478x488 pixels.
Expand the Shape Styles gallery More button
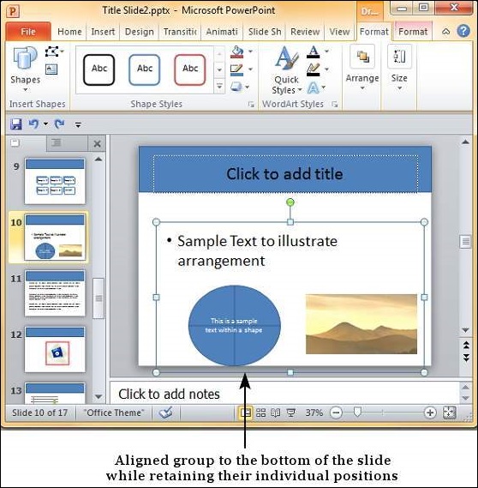[x=219, y=87]
